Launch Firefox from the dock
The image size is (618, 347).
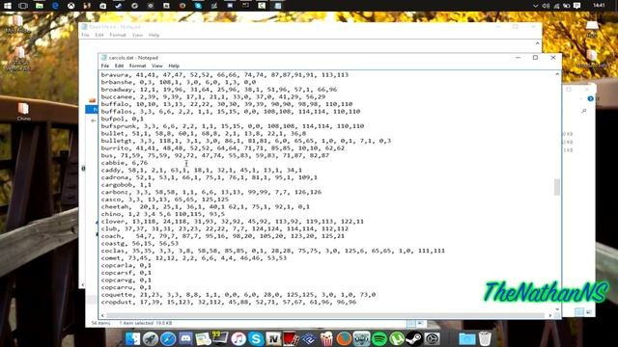click(x=344, y=338)
